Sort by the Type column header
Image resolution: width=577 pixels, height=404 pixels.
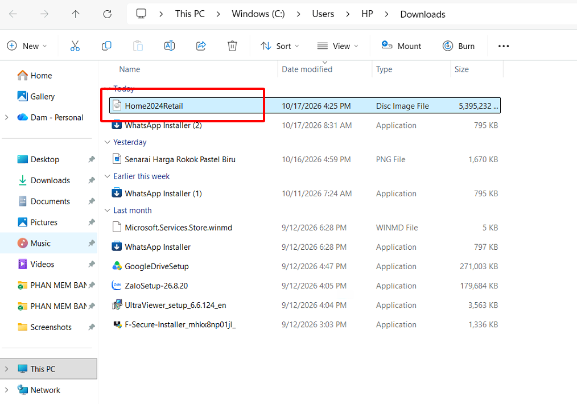tap(384, 69)
